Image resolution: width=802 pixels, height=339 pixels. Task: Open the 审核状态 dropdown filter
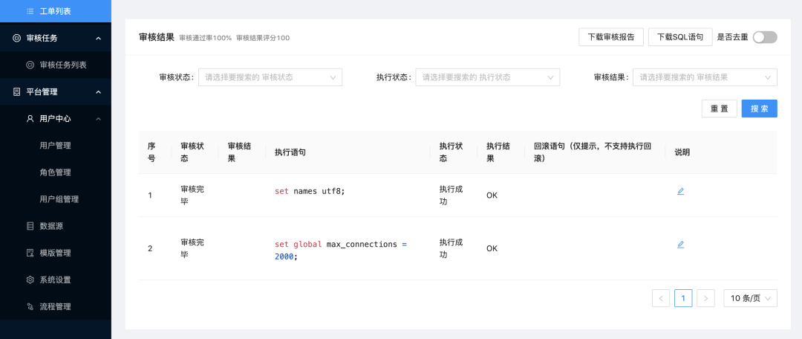[270, 77]
